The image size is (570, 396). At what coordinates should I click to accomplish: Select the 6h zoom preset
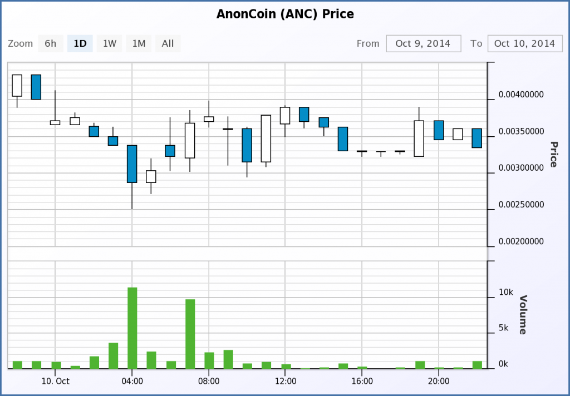pyautogui.click(x=50, y=43)
